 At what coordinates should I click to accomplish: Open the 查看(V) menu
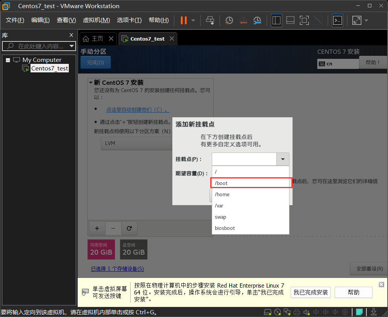(66, 20)
